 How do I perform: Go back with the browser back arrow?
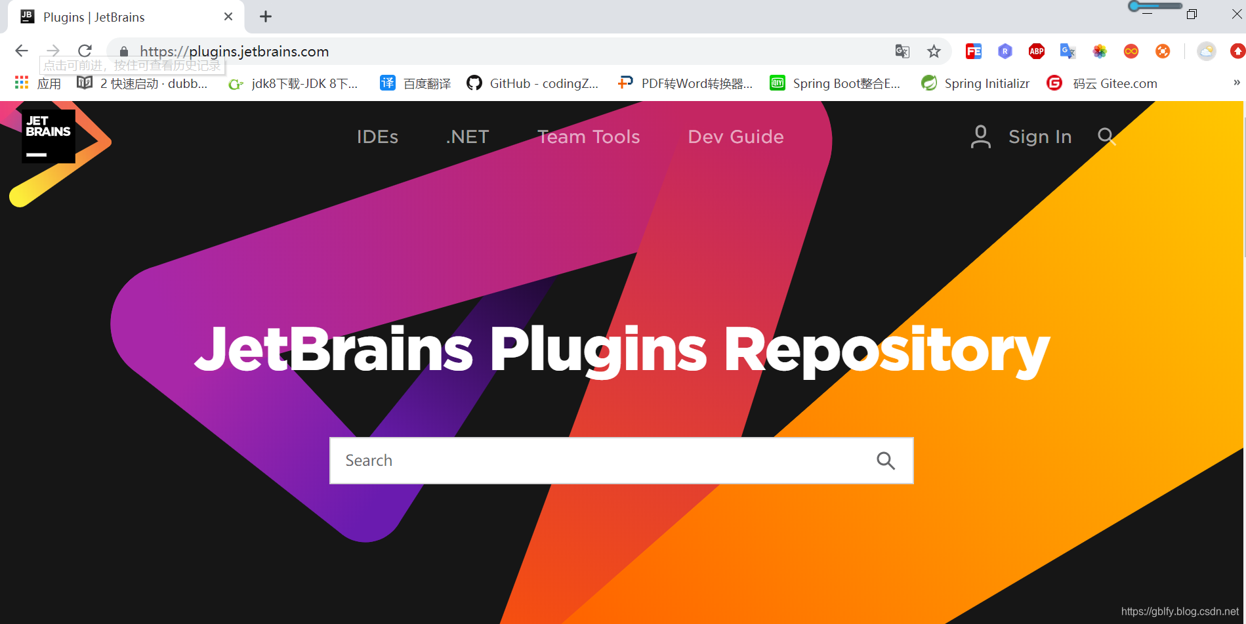click(x=22, y=51)
